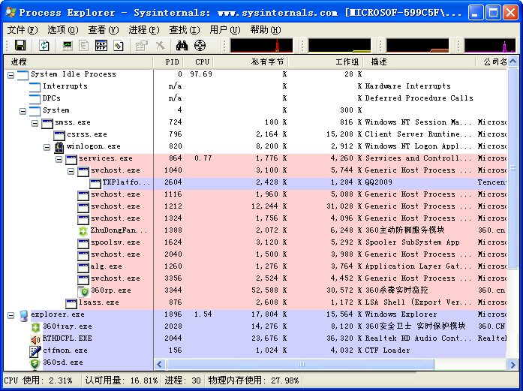Collapse the services.exe tree node

point(59,158)
